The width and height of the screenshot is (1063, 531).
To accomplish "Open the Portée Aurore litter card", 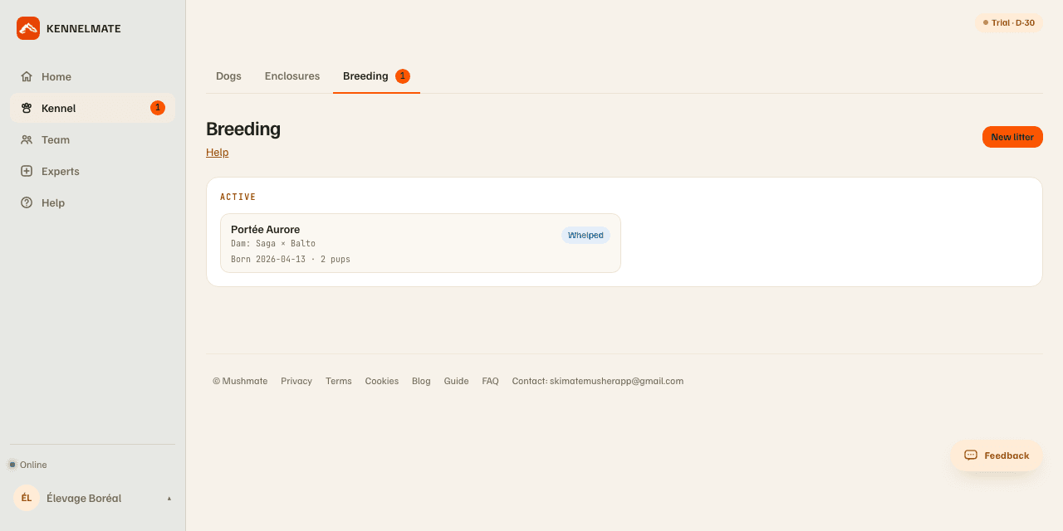I will point(420,243).
